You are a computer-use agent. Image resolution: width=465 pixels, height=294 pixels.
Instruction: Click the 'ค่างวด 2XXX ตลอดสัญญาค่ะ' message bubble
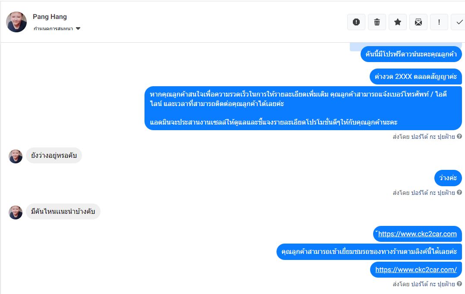click(415, 77)
